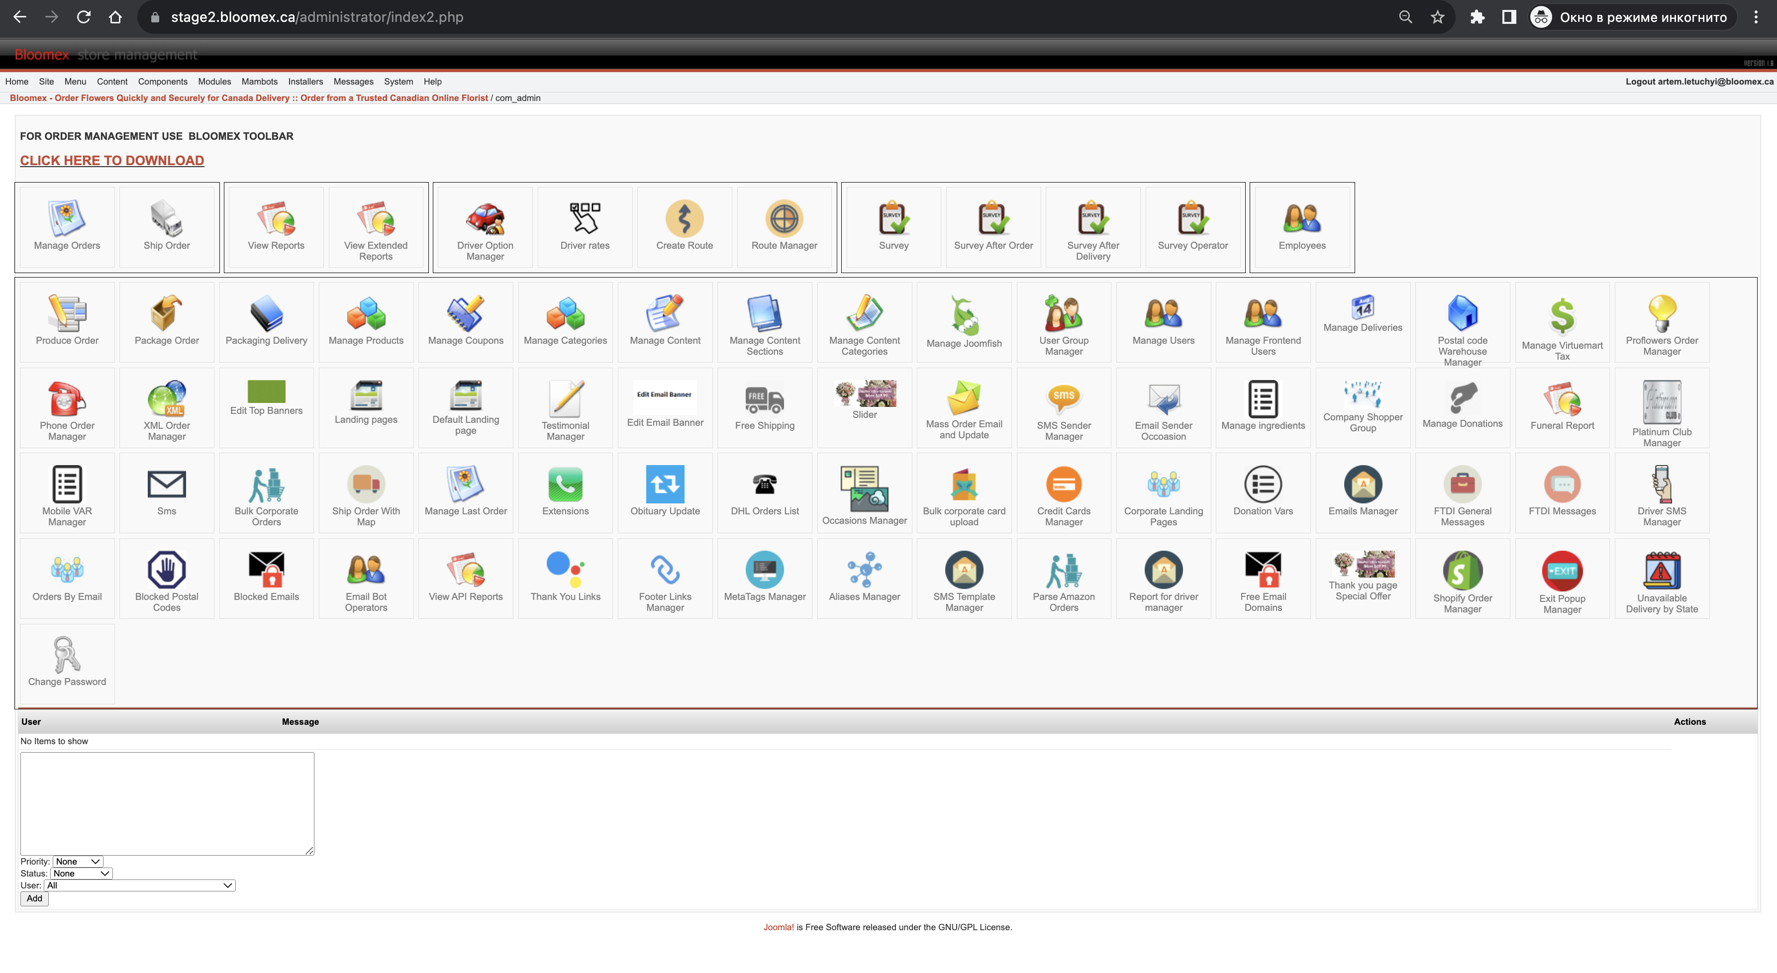The image size is (1777, 973).
Task: Open SMS Sender Manager icon
Action: (x=1064, y=398)
